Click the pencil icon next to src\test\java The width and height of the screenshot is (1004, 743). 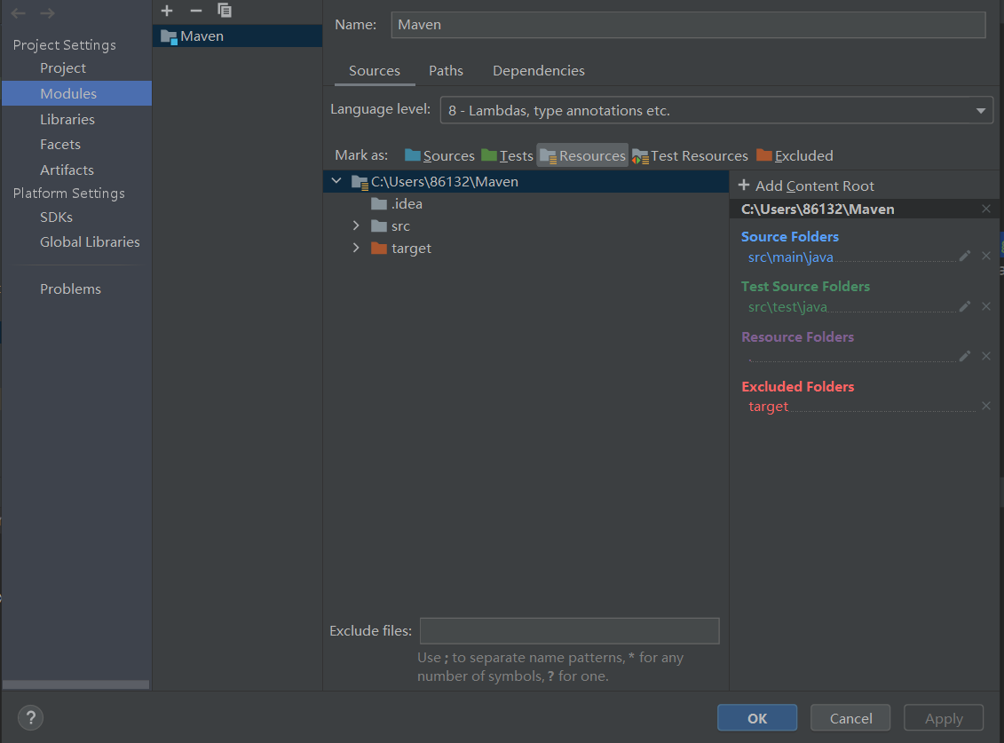pyautogui.click(x=965, y=305)
